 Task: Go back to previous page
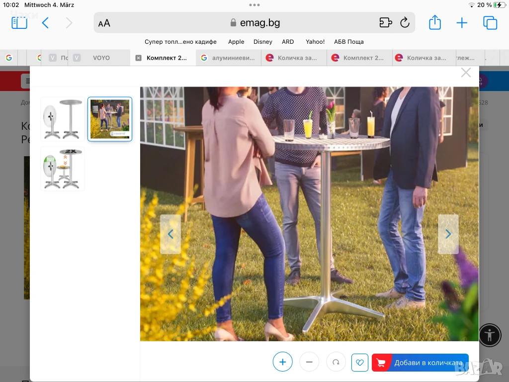45,23
